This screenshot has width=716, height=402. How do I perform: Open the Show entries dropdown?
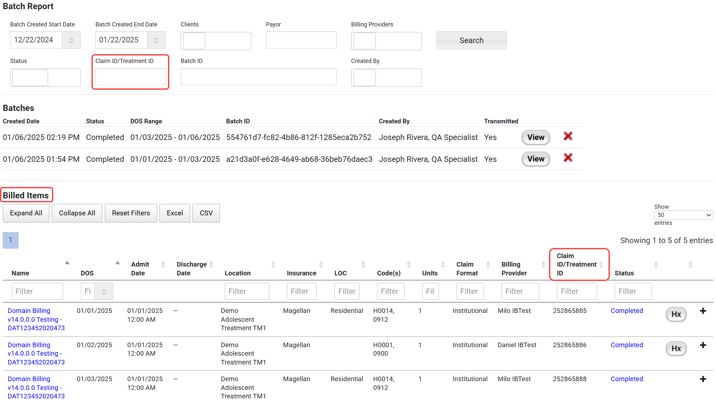[x=683, y=215]
